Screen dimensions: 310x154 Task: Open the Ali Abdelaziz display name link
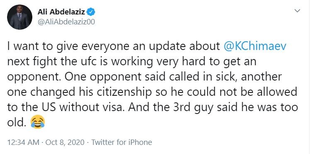[x=61, y=12]
